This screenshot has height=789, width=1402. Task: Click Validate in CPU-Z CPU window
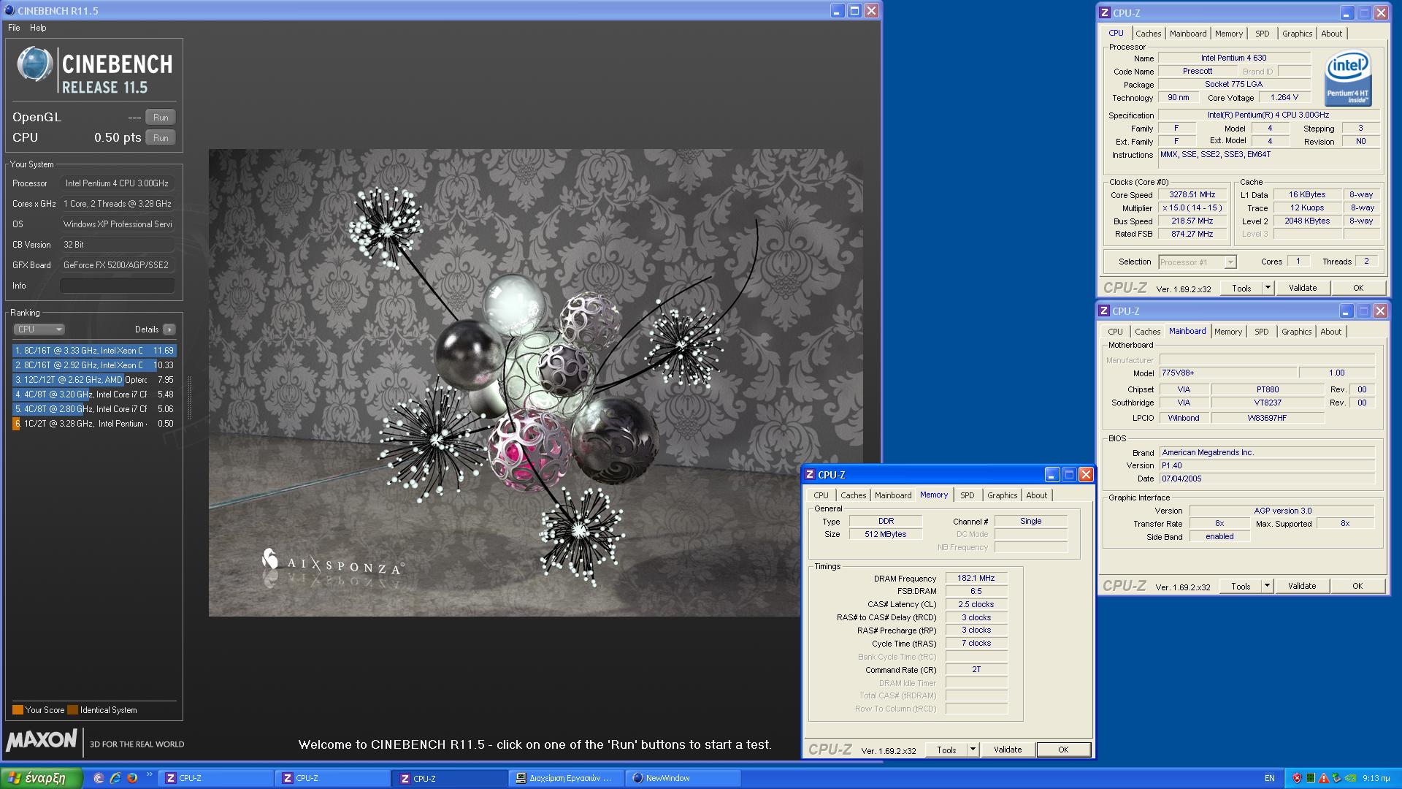click(1303, 288)
